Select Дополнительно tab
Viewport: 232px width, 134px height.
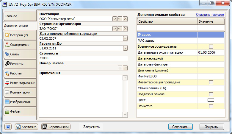[20, 26]
